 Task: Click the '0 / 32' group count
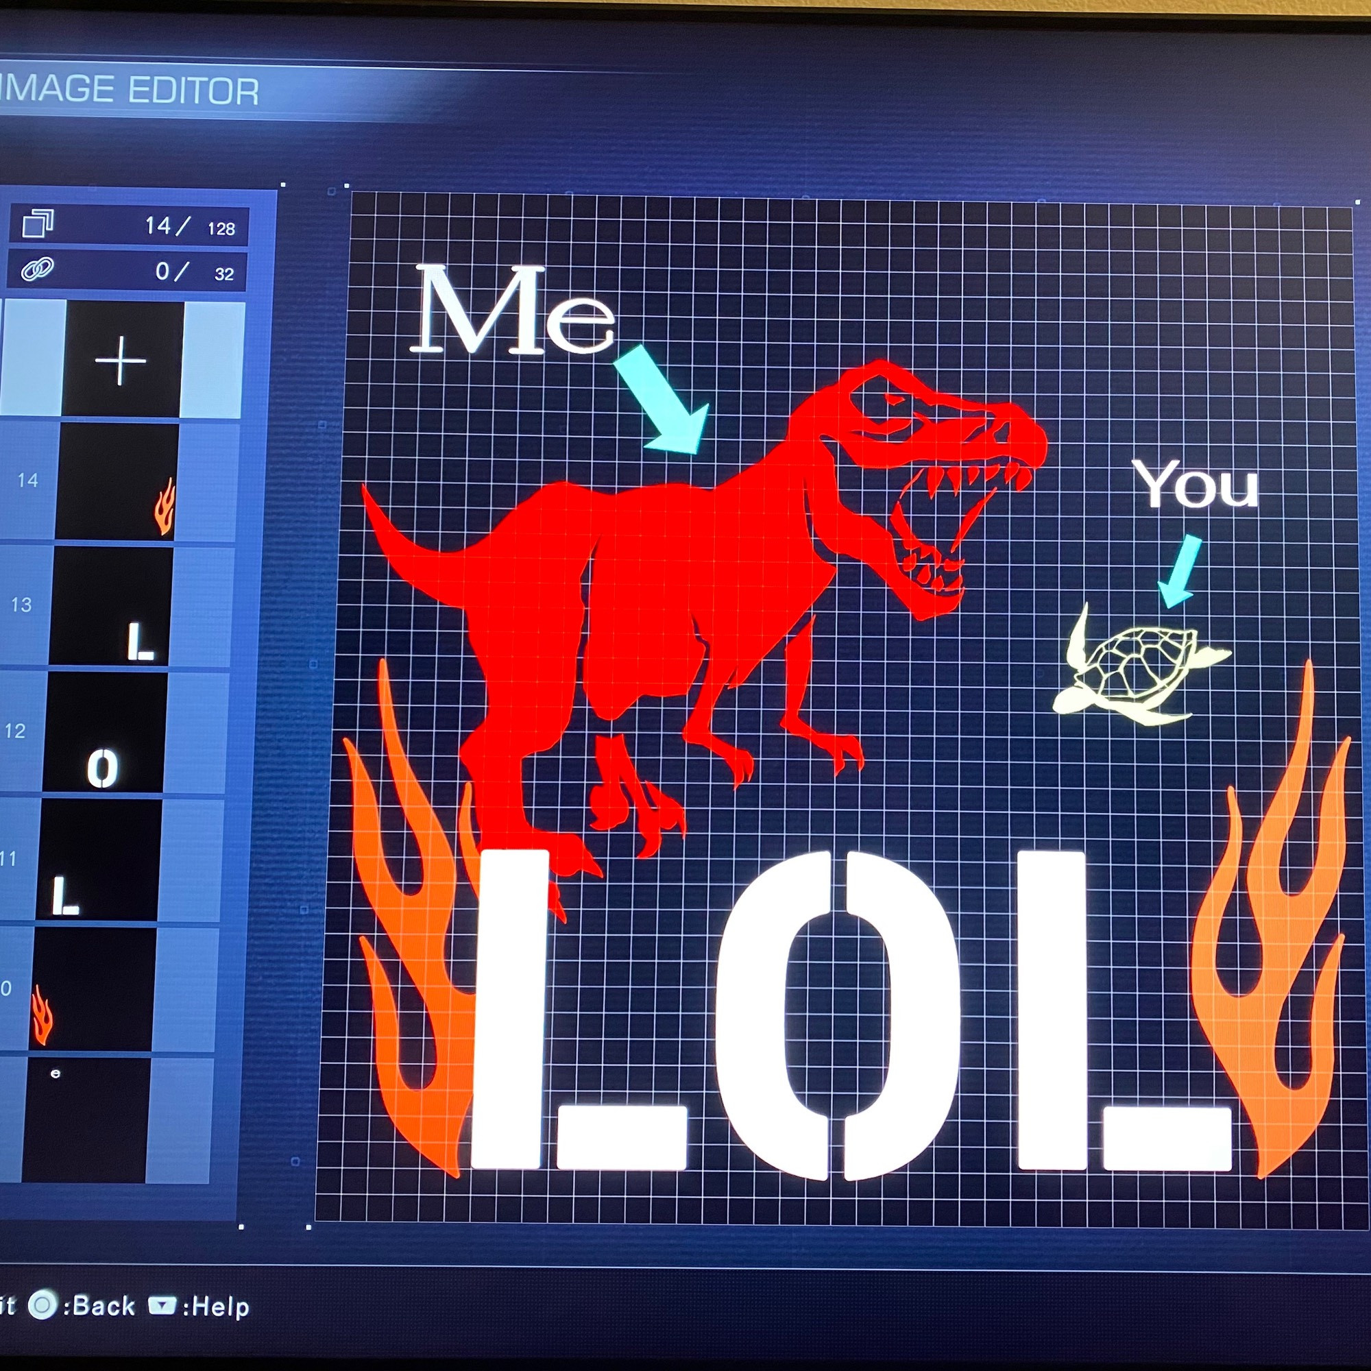click(195, 271)
